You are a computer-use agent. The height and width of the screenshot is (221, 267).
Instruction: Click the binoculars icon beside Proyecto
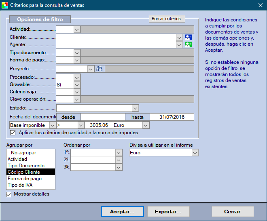point(100,69)
